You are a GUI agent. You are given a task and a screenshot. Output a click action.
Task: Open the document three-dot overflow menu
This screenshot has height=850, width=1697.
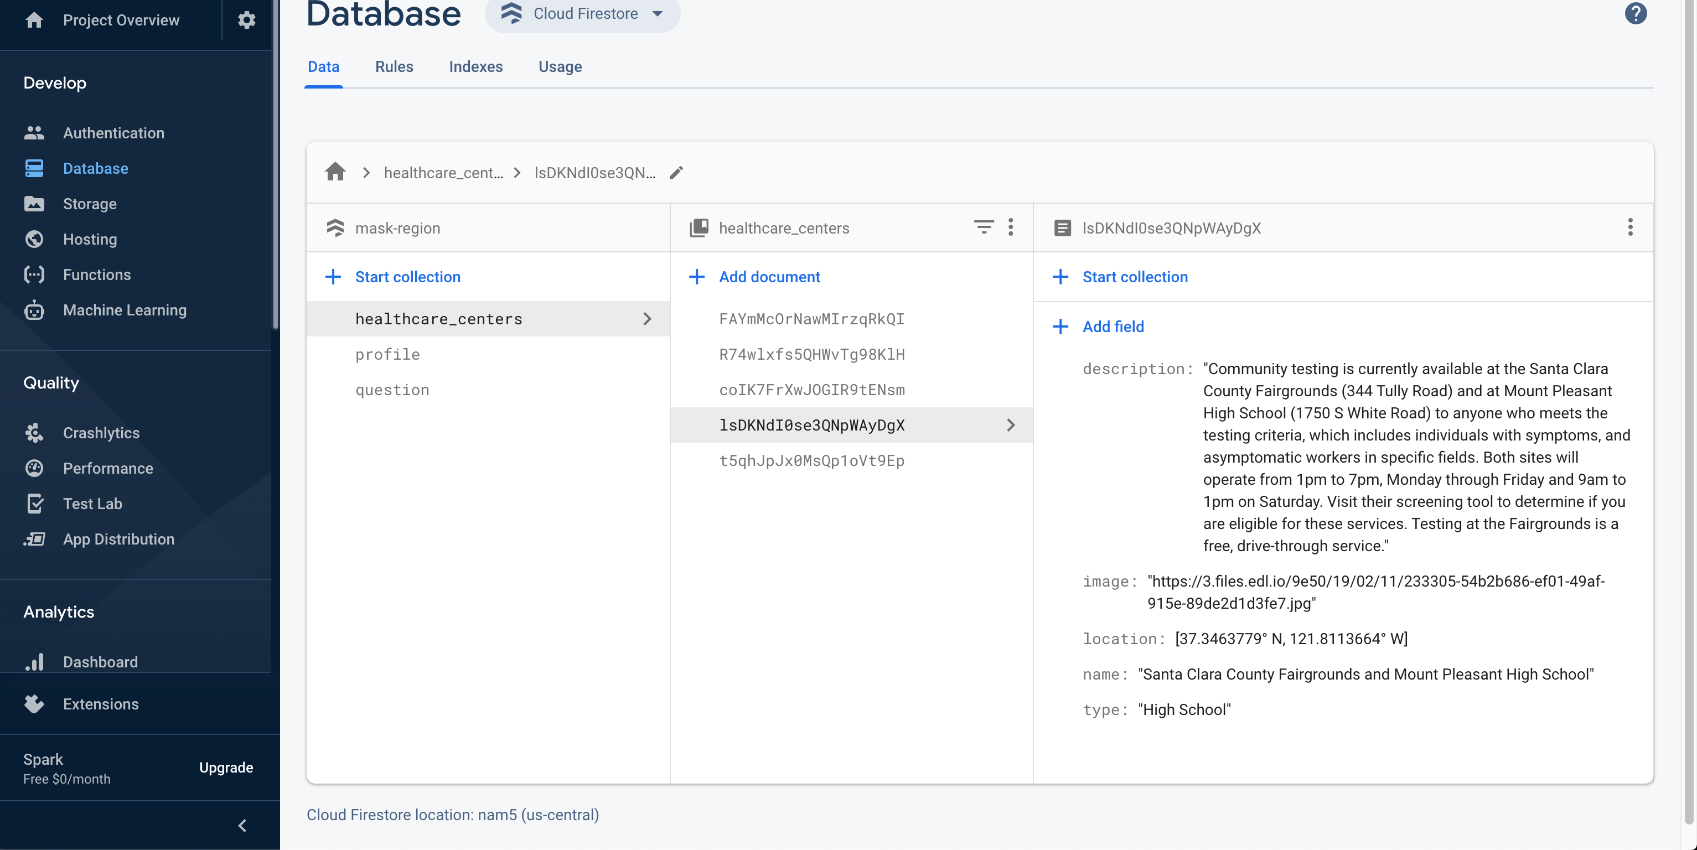click(1630, 228)
